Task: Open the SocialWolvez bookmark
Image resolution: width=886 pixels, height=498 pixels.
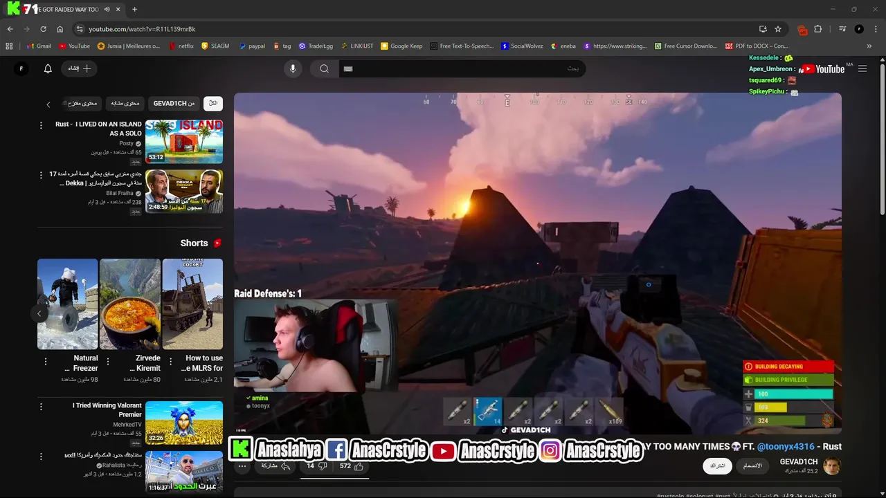Action: pyautogui.click(x=522, y=46)
